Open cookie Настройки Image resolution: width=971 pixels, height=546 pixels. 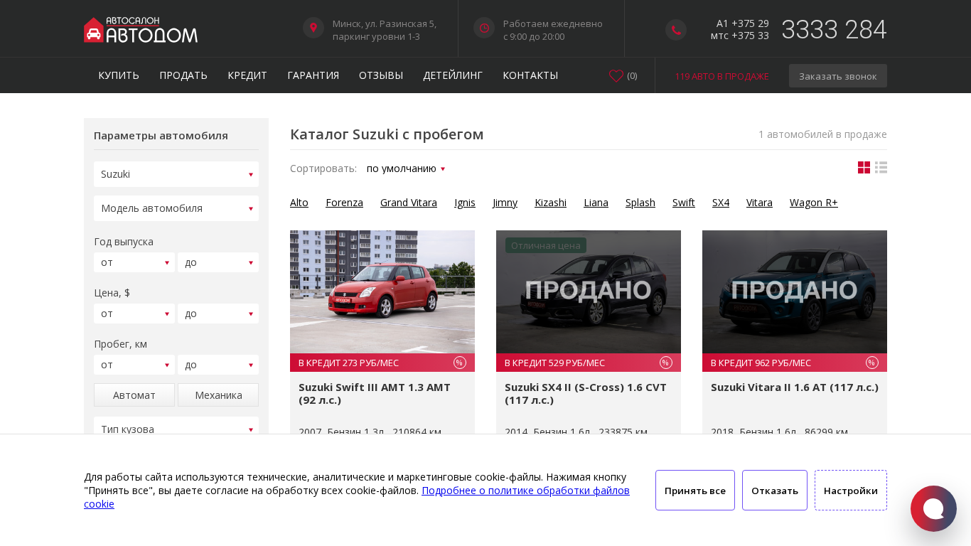pos(851,490)
